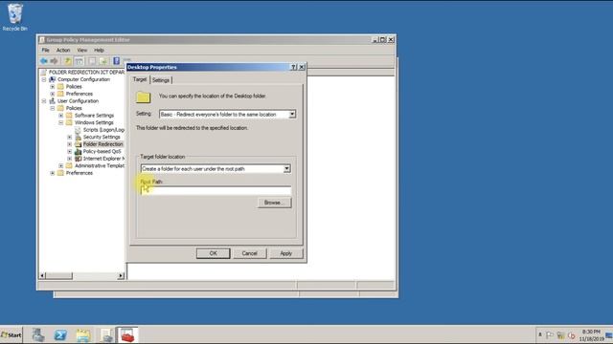The height and width of the screenshot is (344, 613).
Task: Expand the Folder Redirection node
Action: coord(70,144)
